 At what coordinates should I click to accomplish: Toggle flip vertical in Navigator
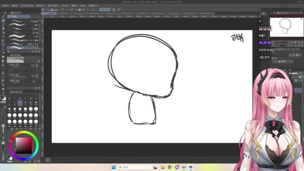pyautogui.click(x=302, y=45)
